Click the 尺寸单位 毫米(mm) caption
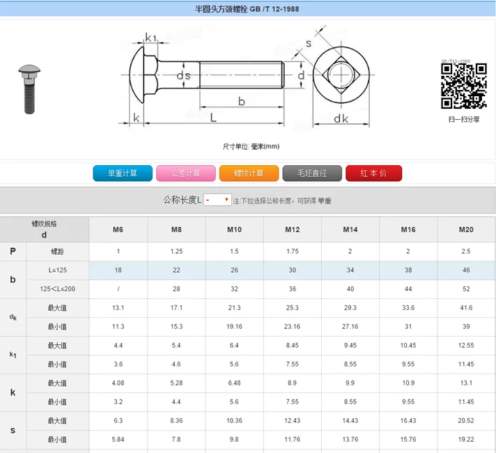This screenshot has height=453, width=496. [x=251, y=146]
